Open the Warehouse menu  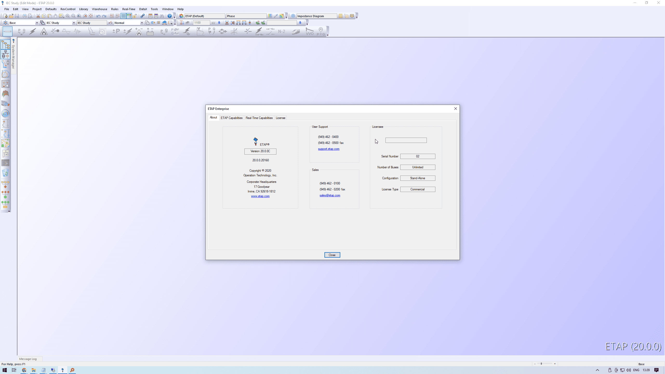99,9
